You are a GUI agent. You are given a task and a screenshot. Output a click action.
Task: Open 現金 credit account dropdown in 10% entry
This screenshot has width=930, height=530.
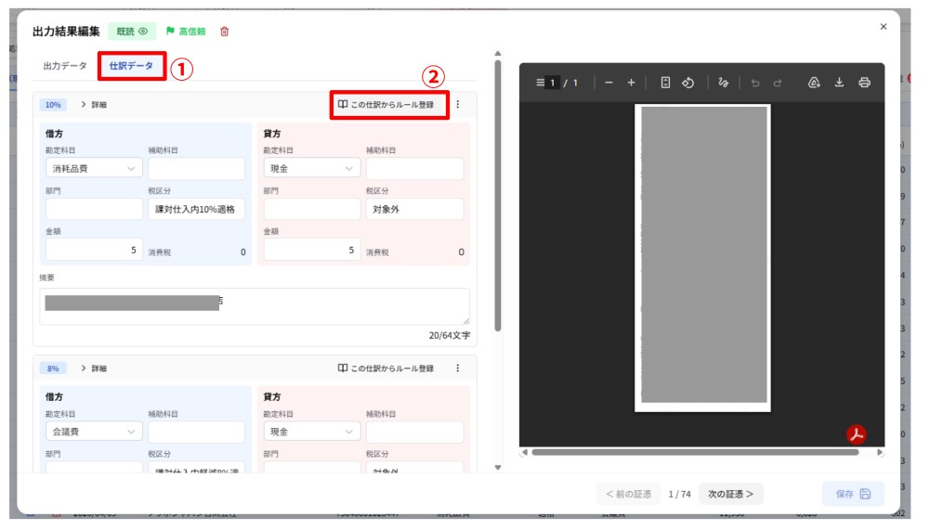click(x=312, y=168)
